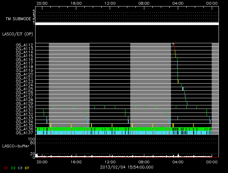
Task: Click the green marker in OS_4116 row
Action: click(177, 60)
